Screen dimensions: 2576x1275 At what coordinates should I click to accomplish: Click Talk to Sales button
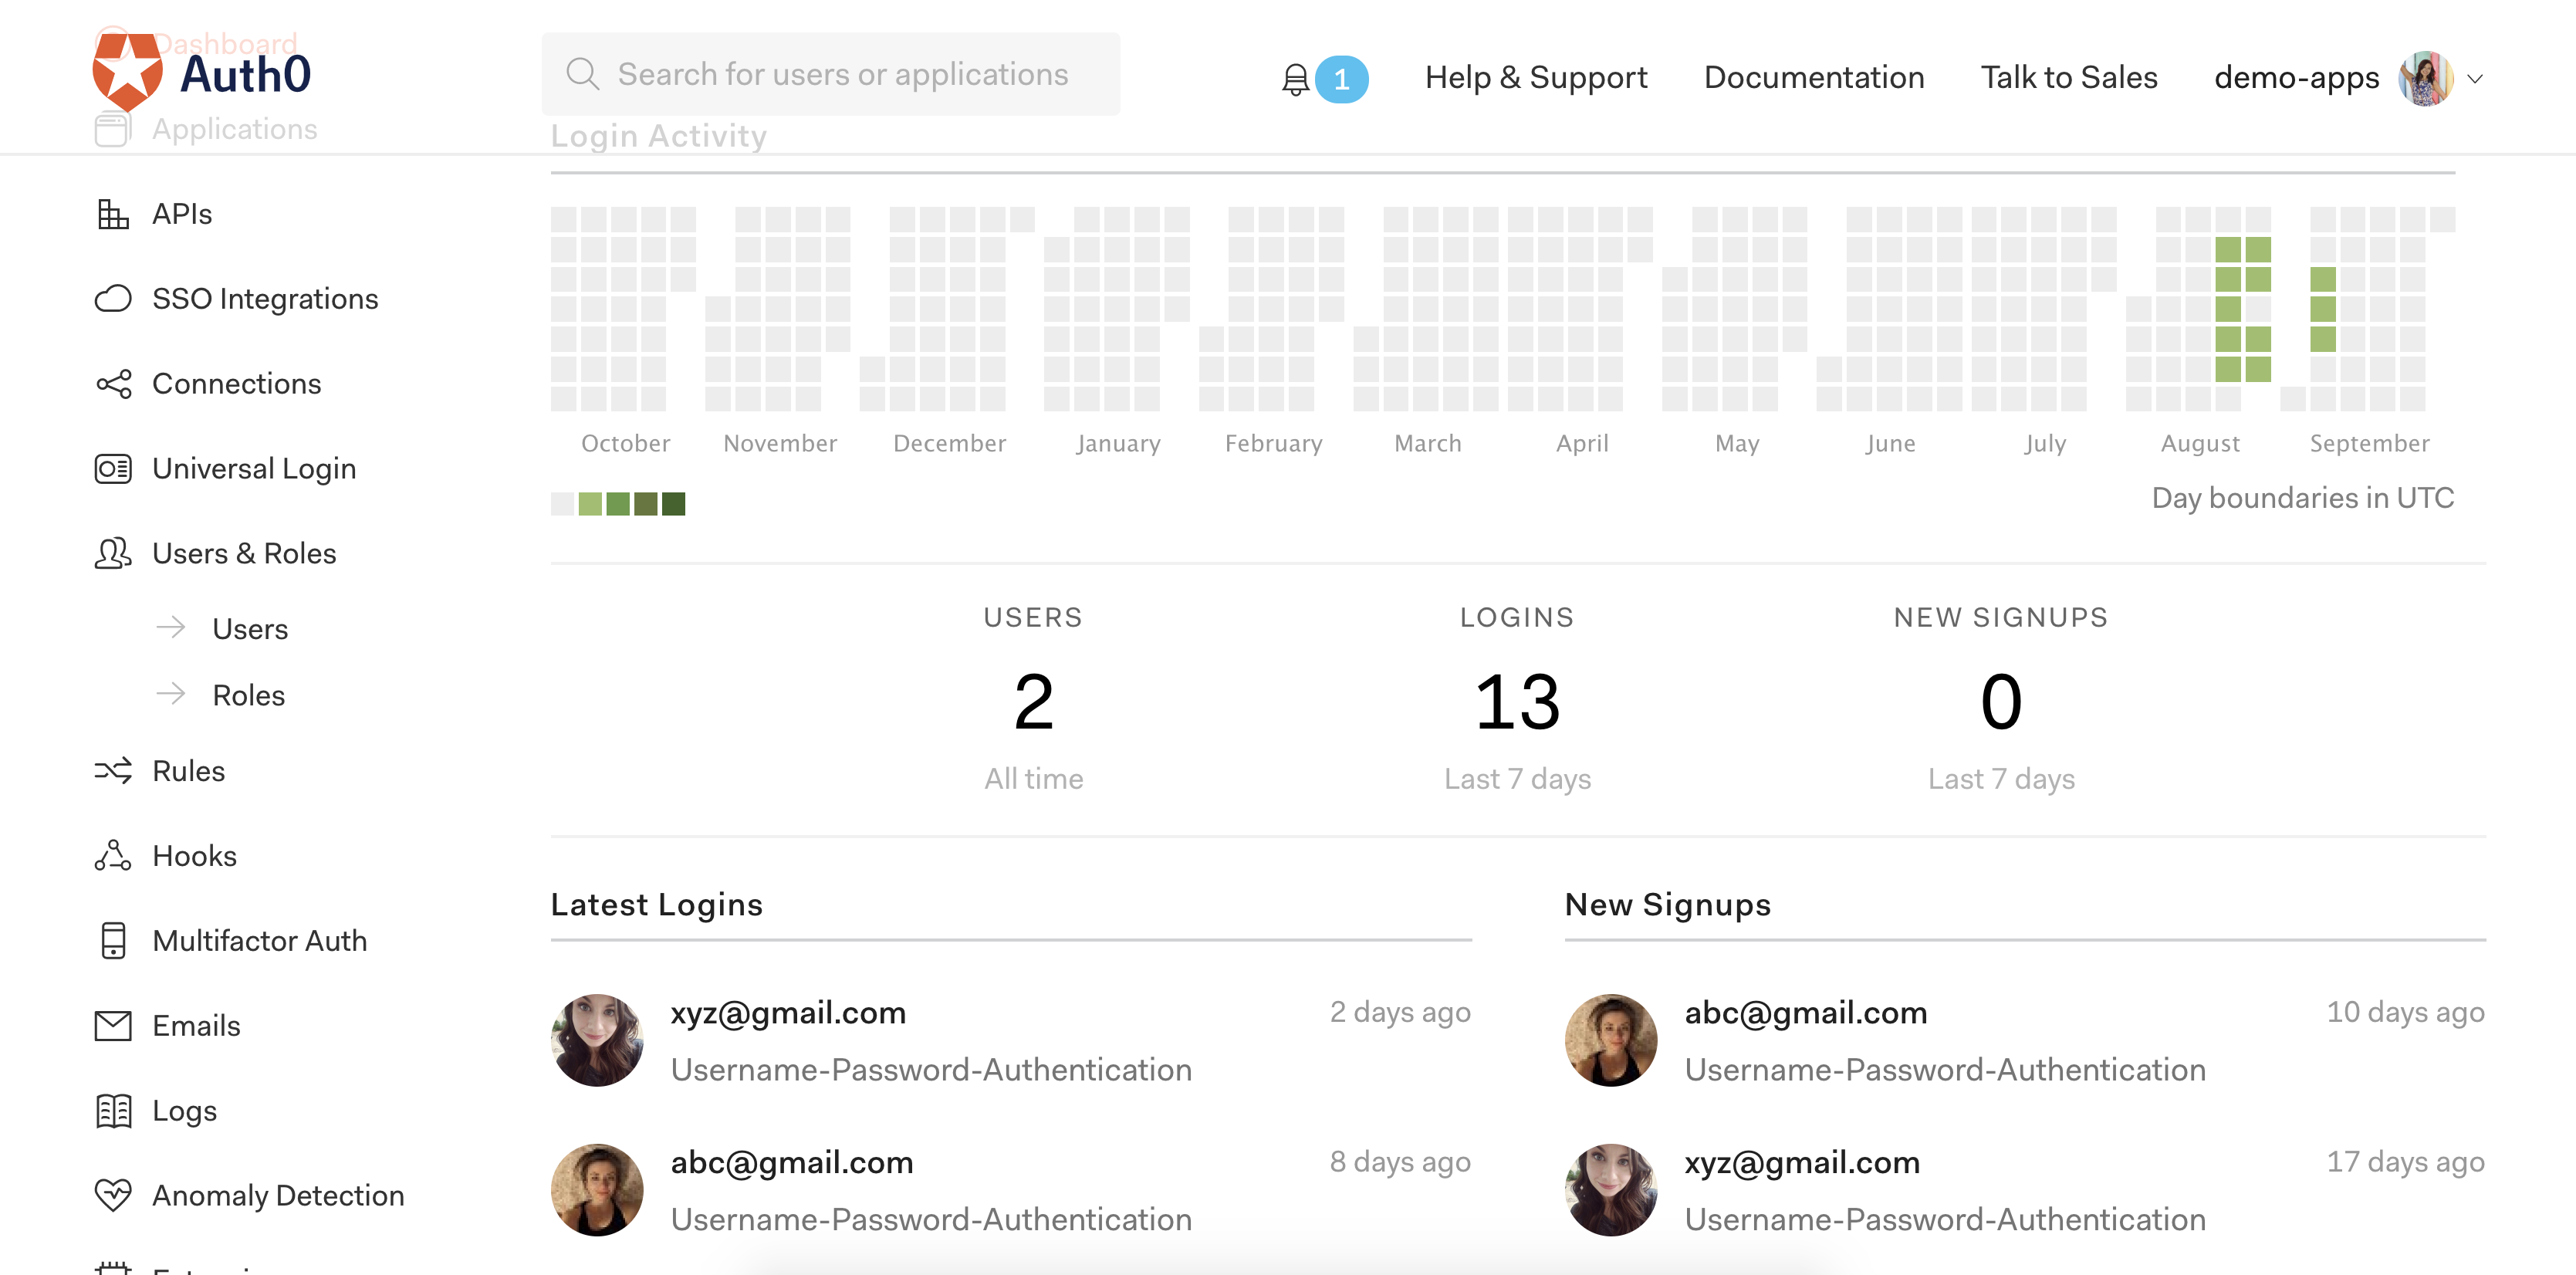click(2067, 74)
